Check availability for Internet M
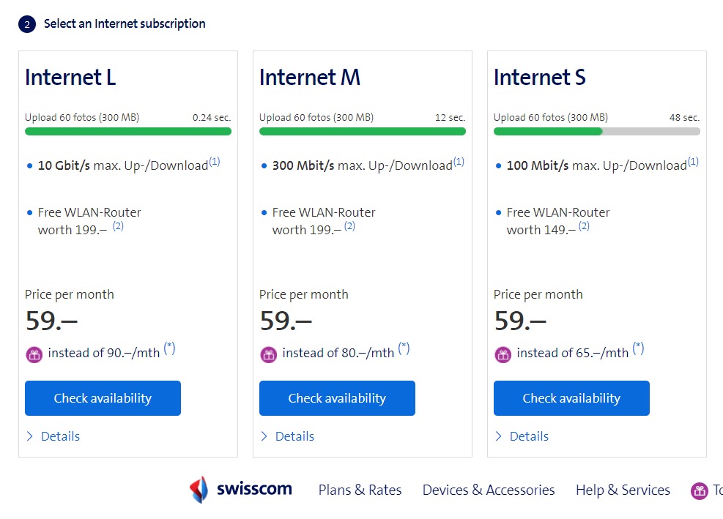This screenshot has height=519, width=723. tap(337, 398)
